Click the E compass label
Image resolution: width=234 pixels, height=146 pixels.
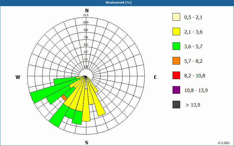[x=155, y=77]
